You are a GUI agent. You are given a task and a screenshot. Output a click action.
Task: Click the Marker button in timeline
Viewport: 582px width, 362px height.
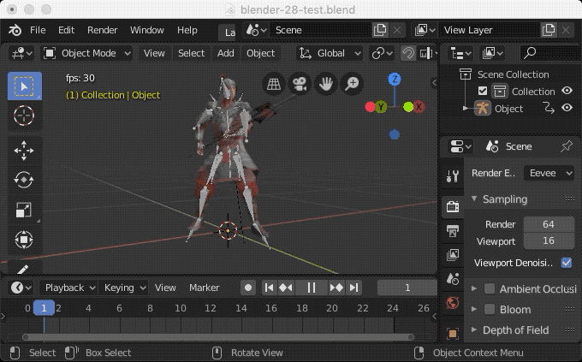pyautogui.click(x=204, y=288)
